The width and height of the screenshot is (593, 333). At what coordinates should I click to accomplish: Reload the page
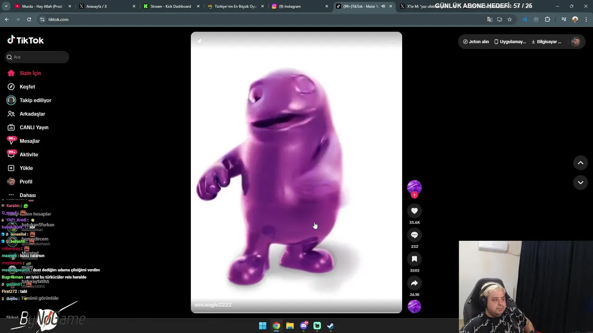click(29, 19)
